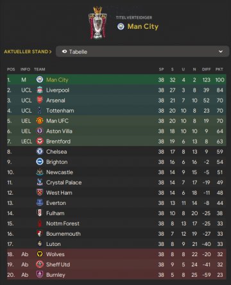Sort table by DIFF column header
Image resolution: width=231 pixels, height=285 pixels.
pyautogui.click(x=206, y=69)
